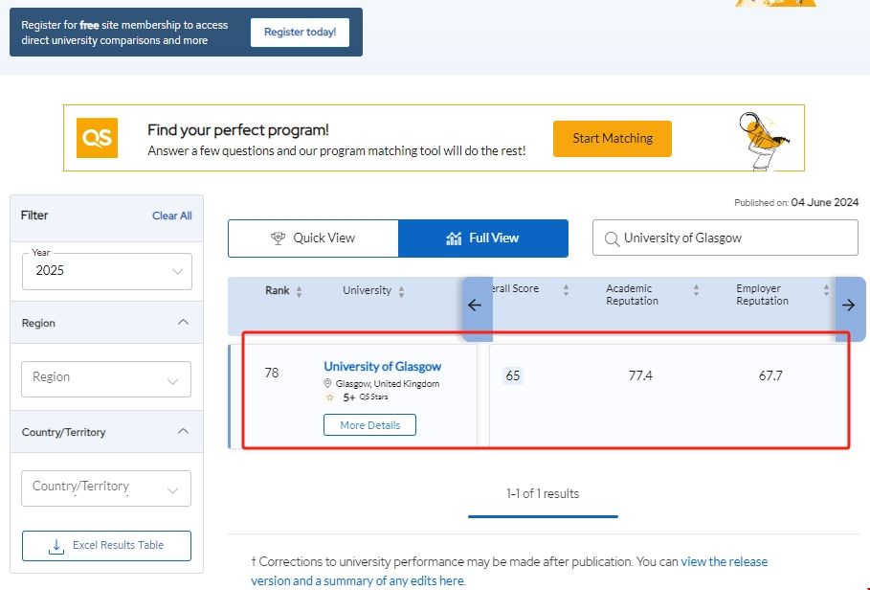Collapse the Region filter section
This screenshot has width=870, height=590.
tap(184, 323)
